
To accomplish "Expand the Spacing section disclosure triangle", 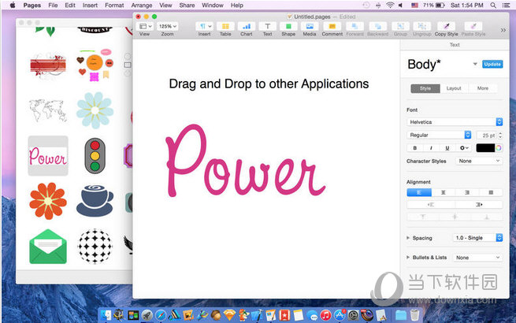I will pyautogui.click(x=408, y=237).
